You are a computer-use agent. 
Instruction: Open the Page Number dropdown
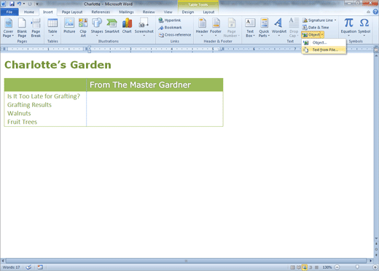(231, 28)
